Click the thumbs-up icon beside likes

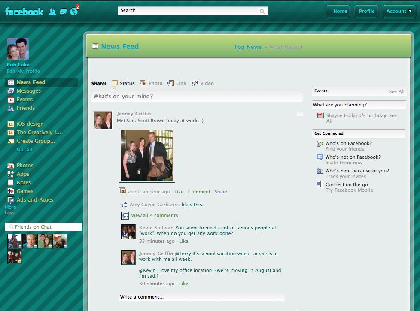pyautogui.click(x=124, y=205)
